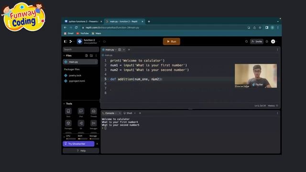This screenshot has height=172, width=306.
Task: Run the program with the Run button
Action: pyautogui.click(x=171, y=42)
